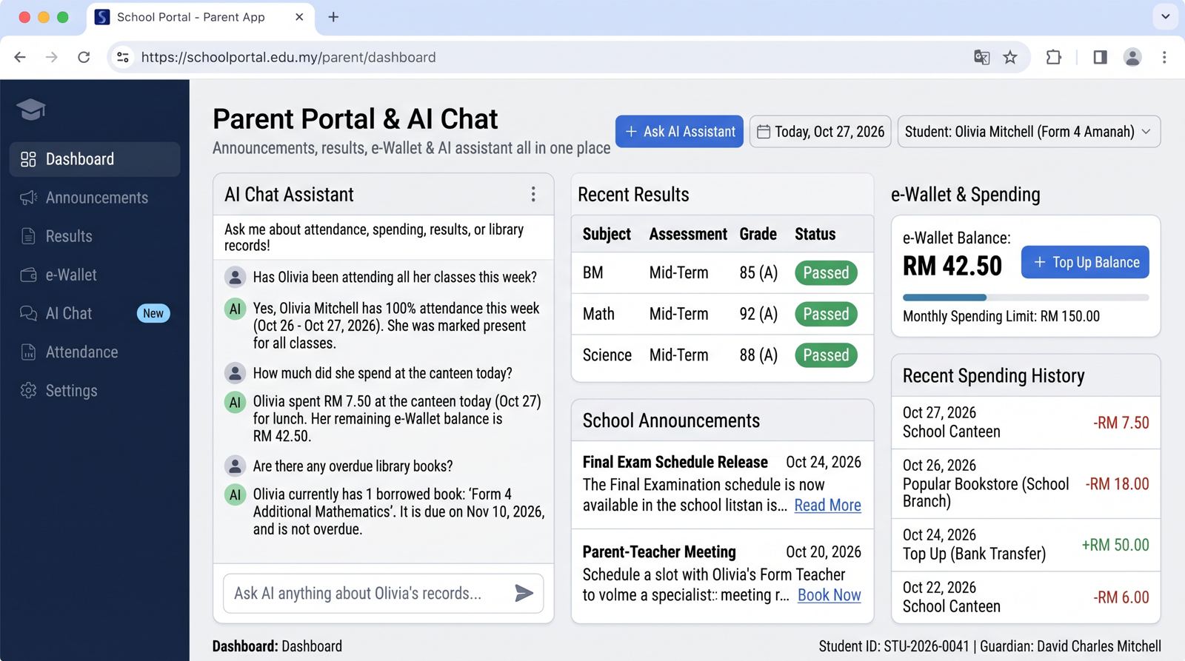
Task: Open Settings in sidebar
Action: click(x=95, y=390)
